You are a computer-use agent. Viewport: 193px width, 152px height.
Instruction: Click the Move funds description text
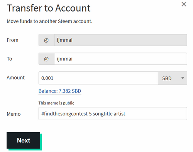click(x=49, y=21)
